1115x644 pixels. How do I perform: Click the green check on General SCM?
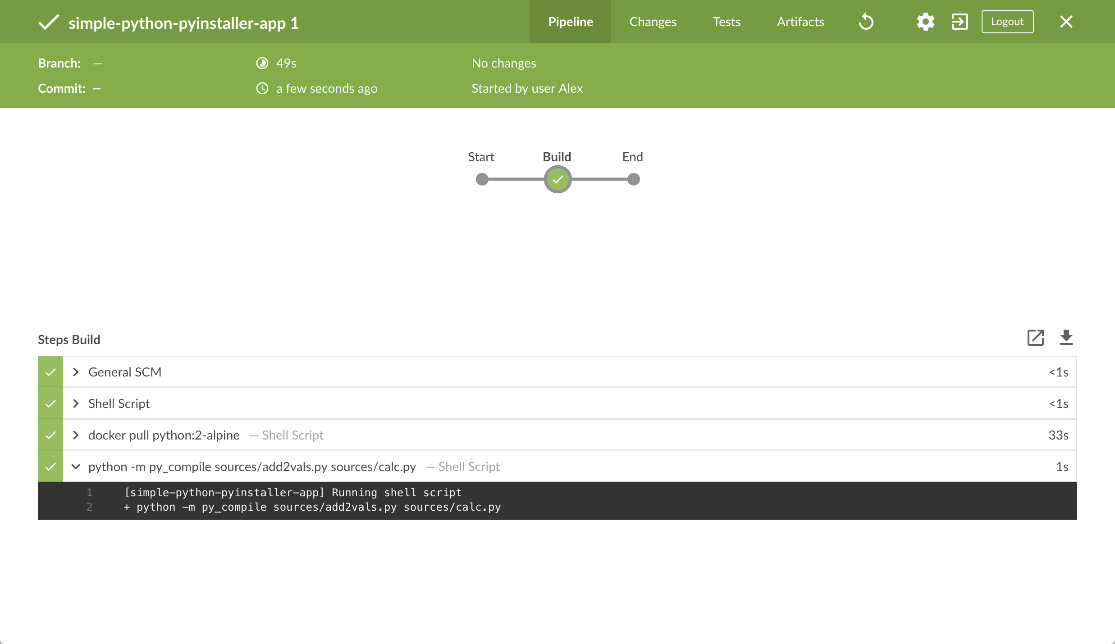point(50,372)
